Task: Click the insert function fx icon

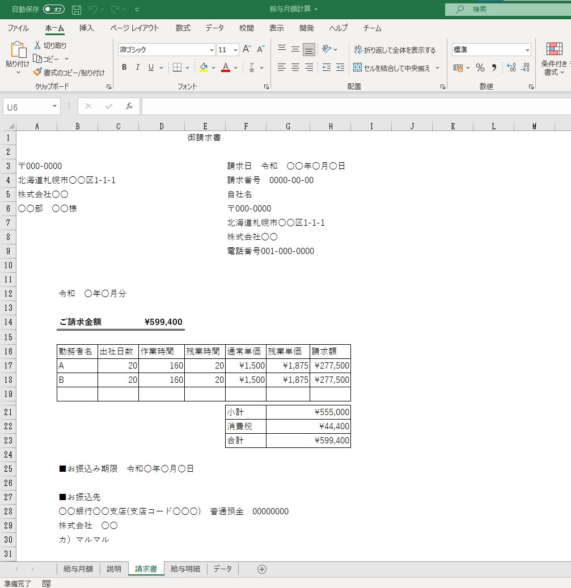Action: [x=129, y=107]
